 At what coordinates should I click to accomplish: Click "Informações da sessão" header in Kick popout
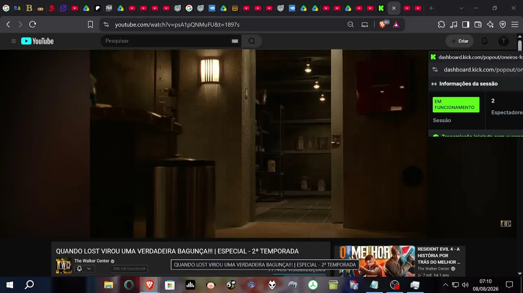(468, 84)
